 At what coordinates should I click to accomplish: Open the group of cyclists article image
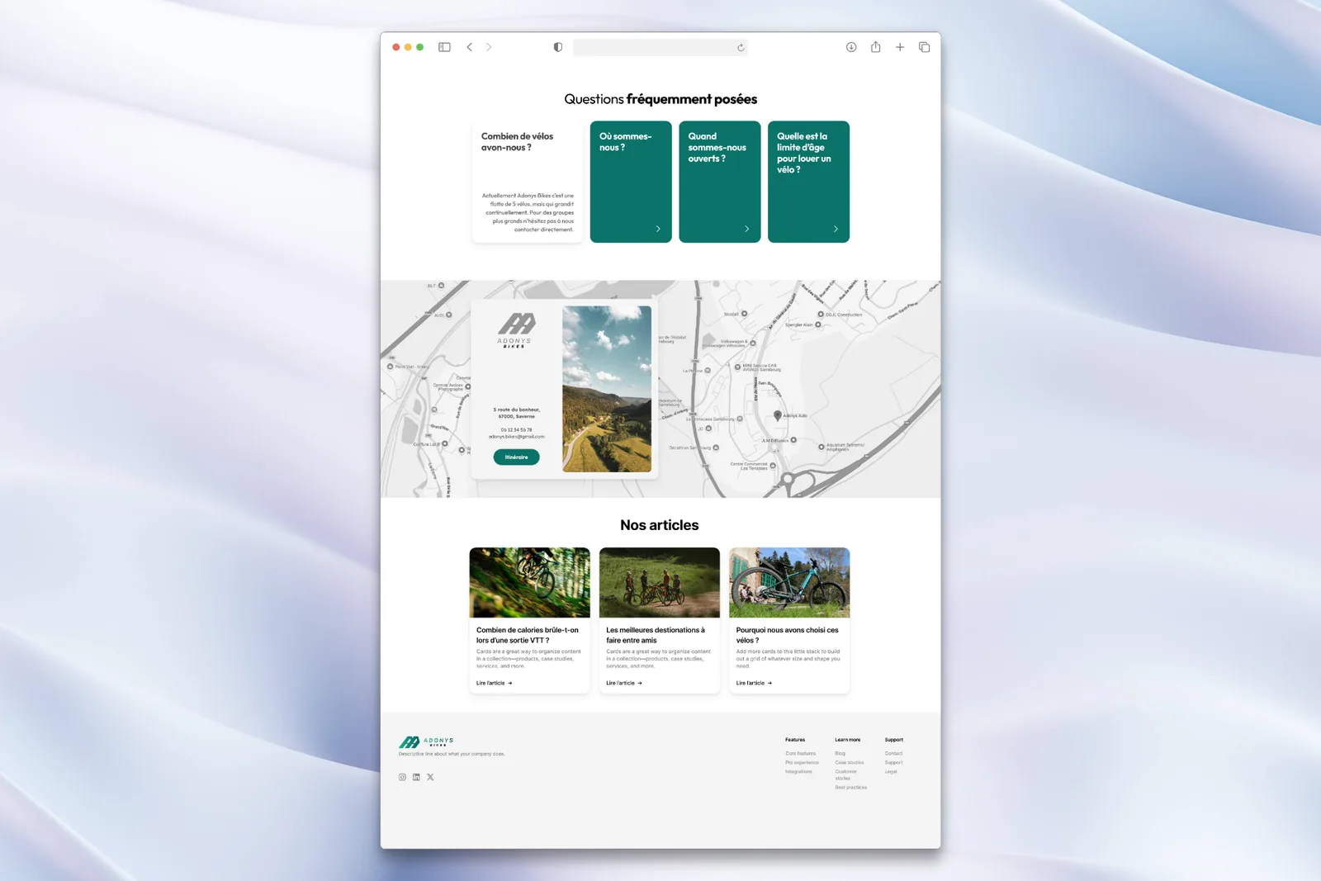[660, 582]
